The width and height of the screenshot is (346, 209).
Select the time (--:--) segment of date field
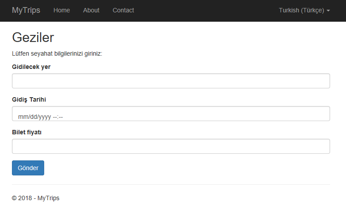(x=58, y=117)
